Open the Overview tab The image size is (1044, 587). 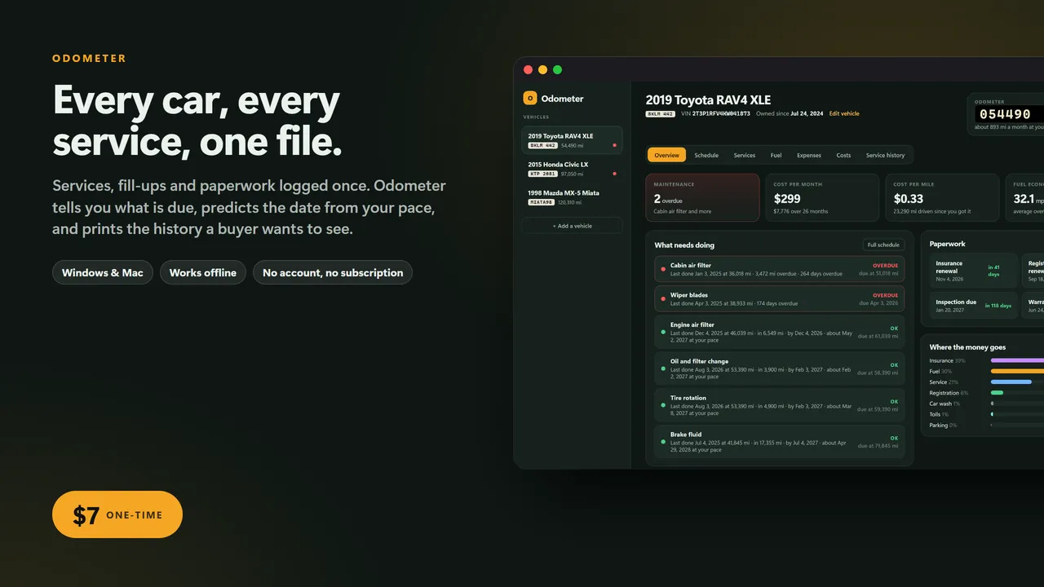coord(666,155)
